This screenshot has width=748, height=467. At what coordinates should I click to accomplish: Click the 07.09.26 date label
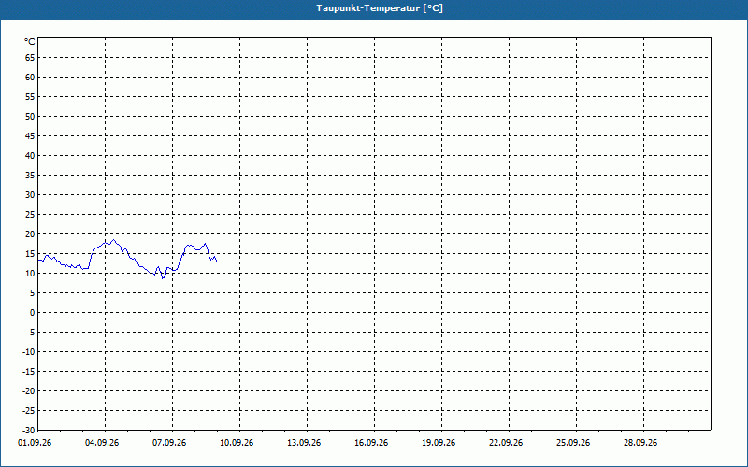[x=169, y=443]
